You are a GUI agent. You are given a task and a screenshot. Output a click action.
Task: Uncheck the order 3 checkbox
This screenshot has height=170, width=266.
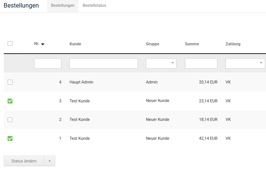(10, 101)
